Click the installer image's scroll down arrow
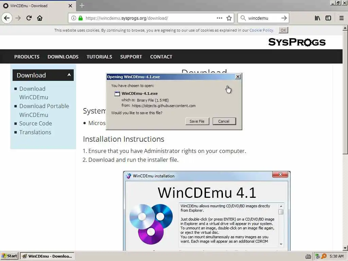The image size is (348, 261). click(281, 244)
